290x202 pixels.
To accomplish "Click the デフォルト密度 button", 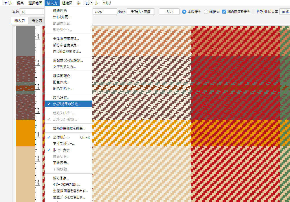I will (x=141, y=12).
